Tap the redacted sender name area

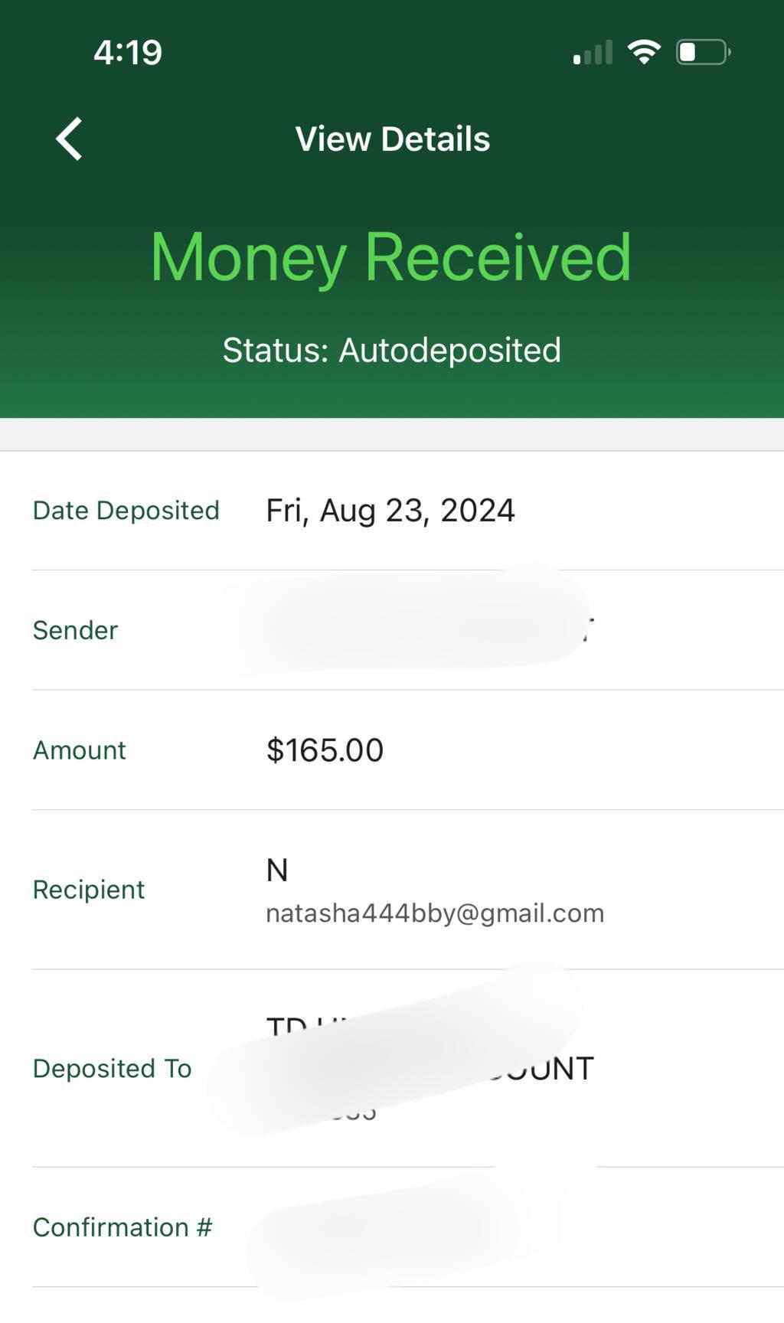pyautogui.click(x=398, y=624)
